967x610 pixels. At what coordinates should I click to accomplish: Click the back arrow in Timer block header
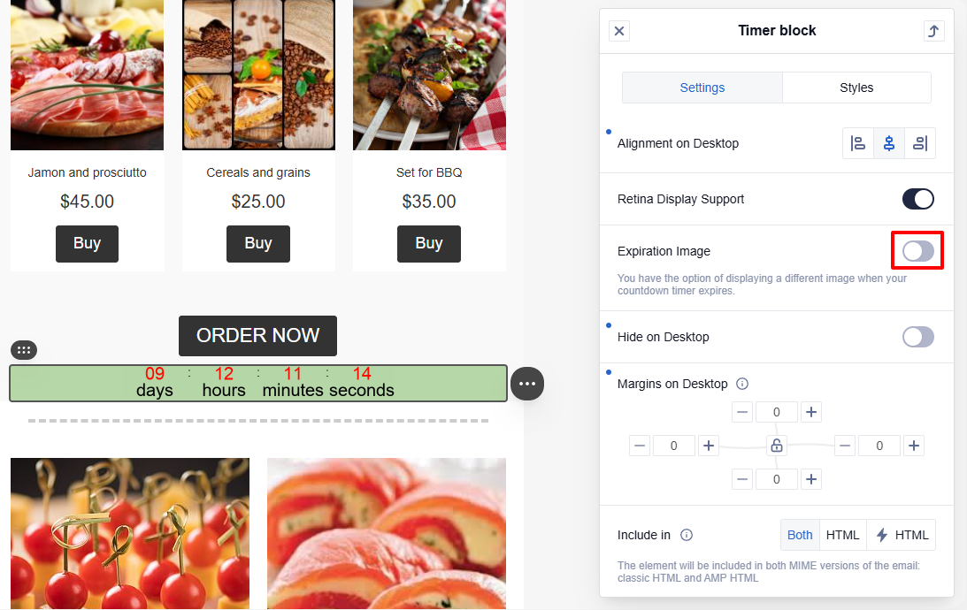pos(933,31)
